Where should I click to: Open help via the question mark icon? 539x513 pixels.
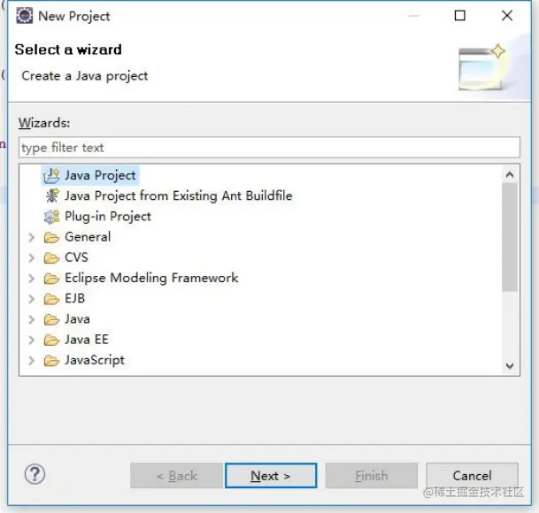coord(35,474)
